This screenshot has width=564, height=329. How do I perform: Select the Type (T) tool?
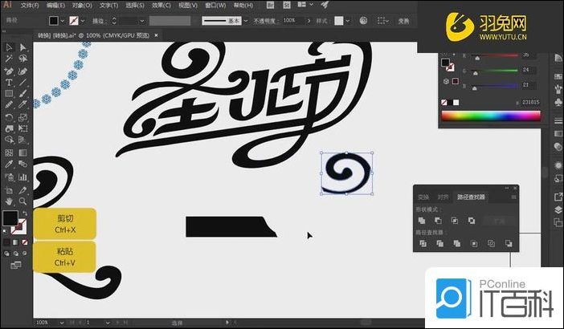click(9, 83)
